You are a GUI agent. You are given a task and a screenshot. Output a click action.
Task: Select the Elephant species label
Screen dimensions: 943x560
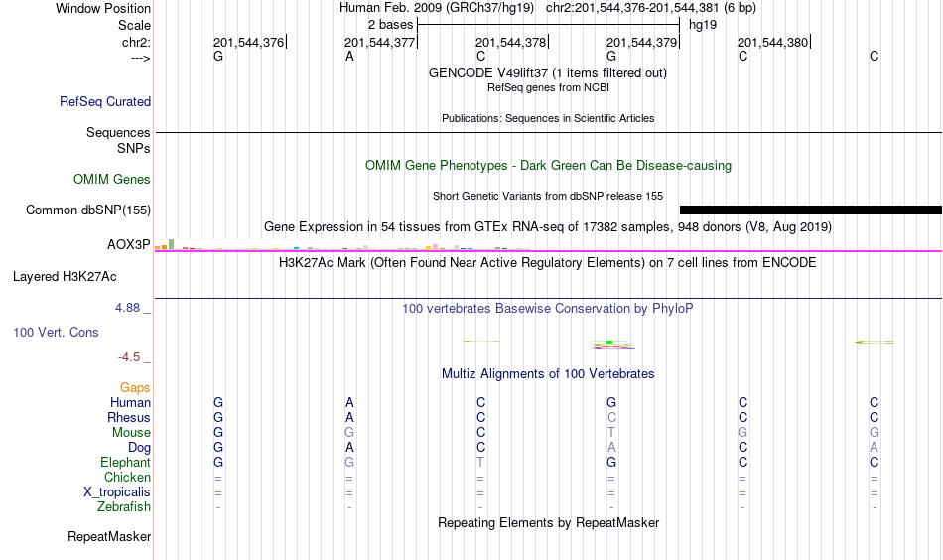pos(126,462)
